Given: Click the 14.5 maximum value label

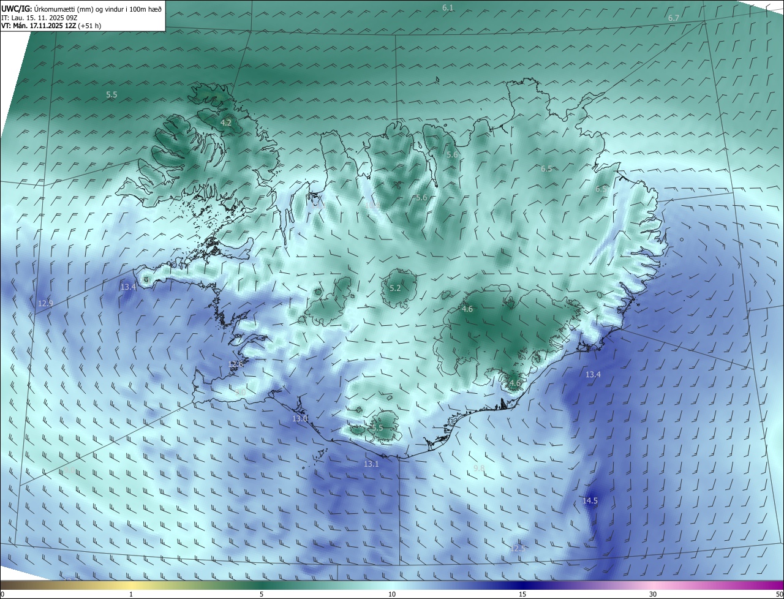Looking at the screenshot, I should [590, 501].
